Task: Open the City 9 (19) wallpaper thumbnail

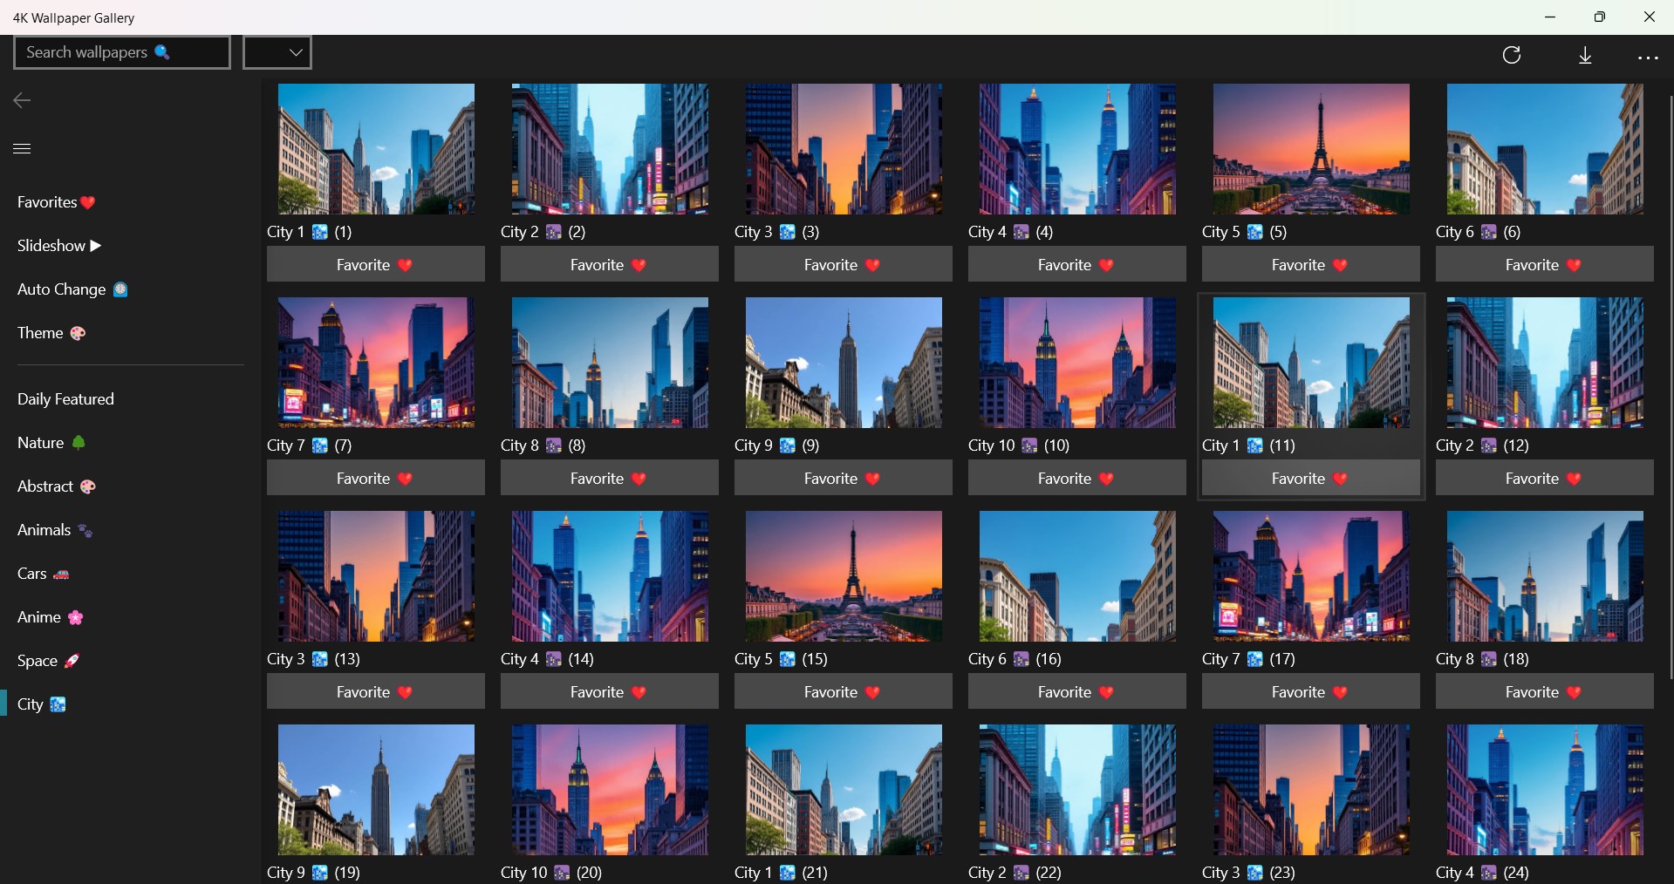Action: (377, 790)
